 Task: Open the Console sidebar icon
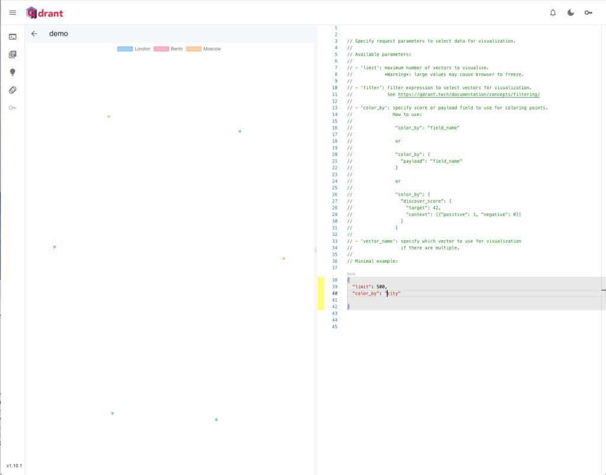tap(12, 37)
